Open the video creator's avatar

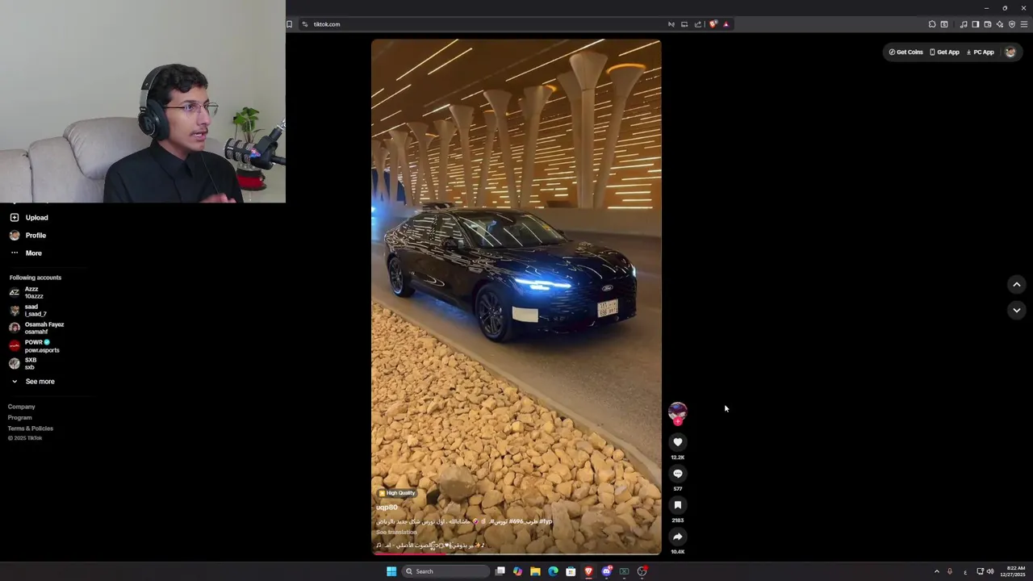(x=678, y=412)
